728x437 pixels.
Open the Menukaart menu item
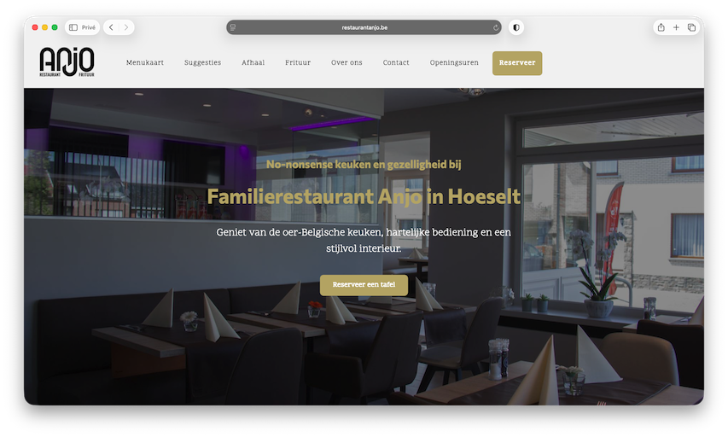145,62
